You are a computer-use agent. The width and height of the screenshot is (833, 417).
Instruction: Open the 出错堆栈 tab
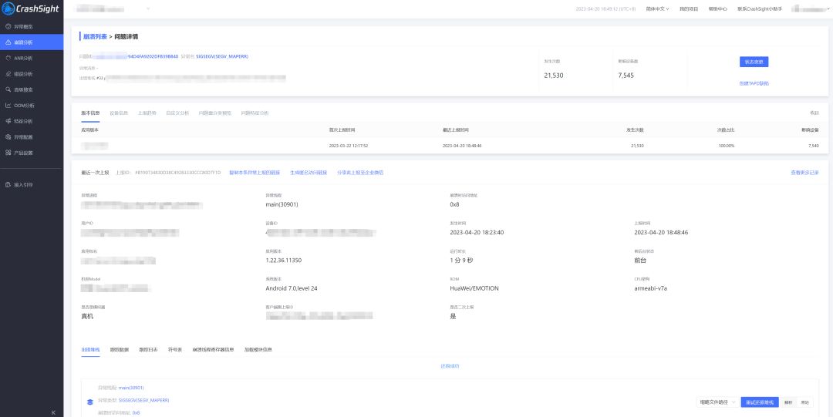click(90, 349)
